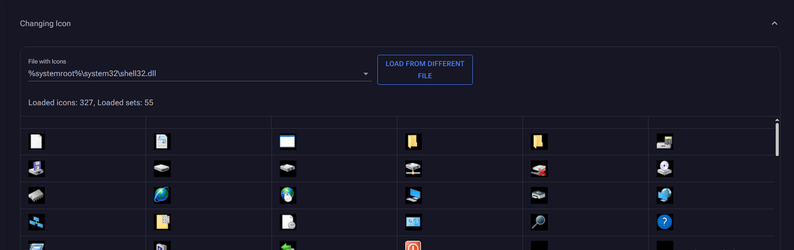The image size is (794, 250).
Task: Choose the memory chip icon
Action: click(x=37, y=196)
